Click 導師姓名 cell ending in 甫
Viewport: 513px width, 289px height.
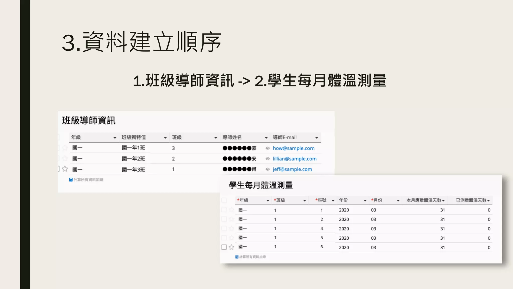click(239, 169)
